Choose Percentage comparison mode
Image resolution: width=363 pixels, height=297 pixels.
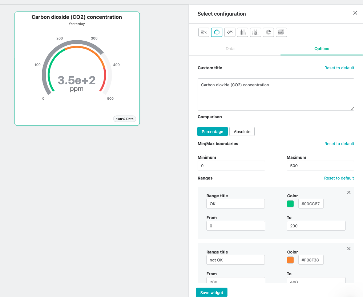tap(212, 132)
